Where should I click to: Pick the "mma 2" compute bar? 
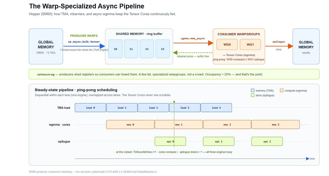(x=227, y=124)
